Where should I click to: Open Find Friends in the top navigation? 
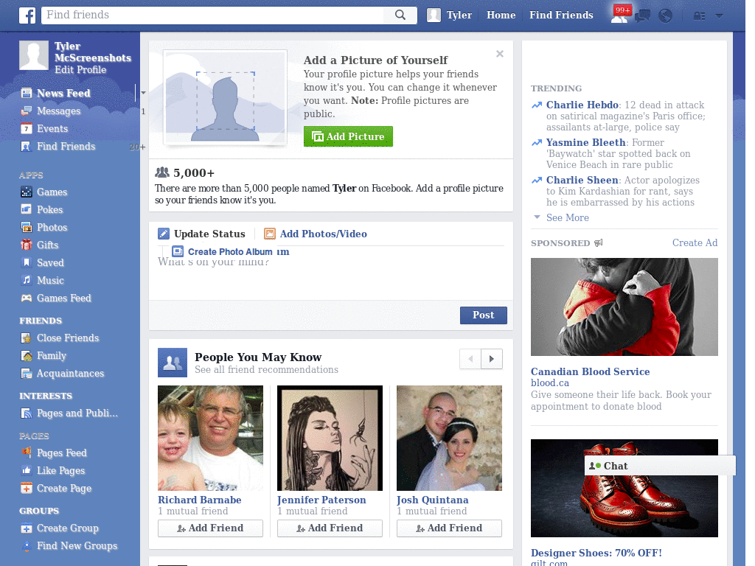pyautogui.click(x=561, y=15)
